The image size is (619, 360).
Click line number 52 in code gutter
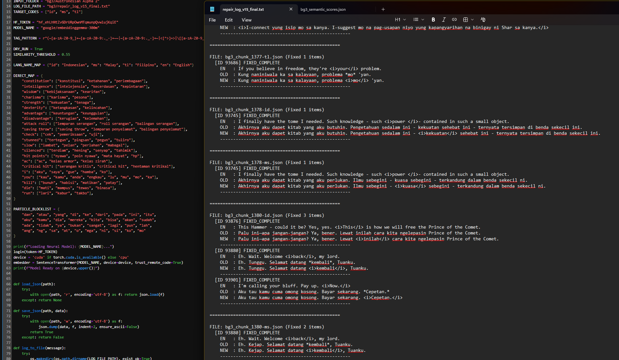tap(8, 209)
